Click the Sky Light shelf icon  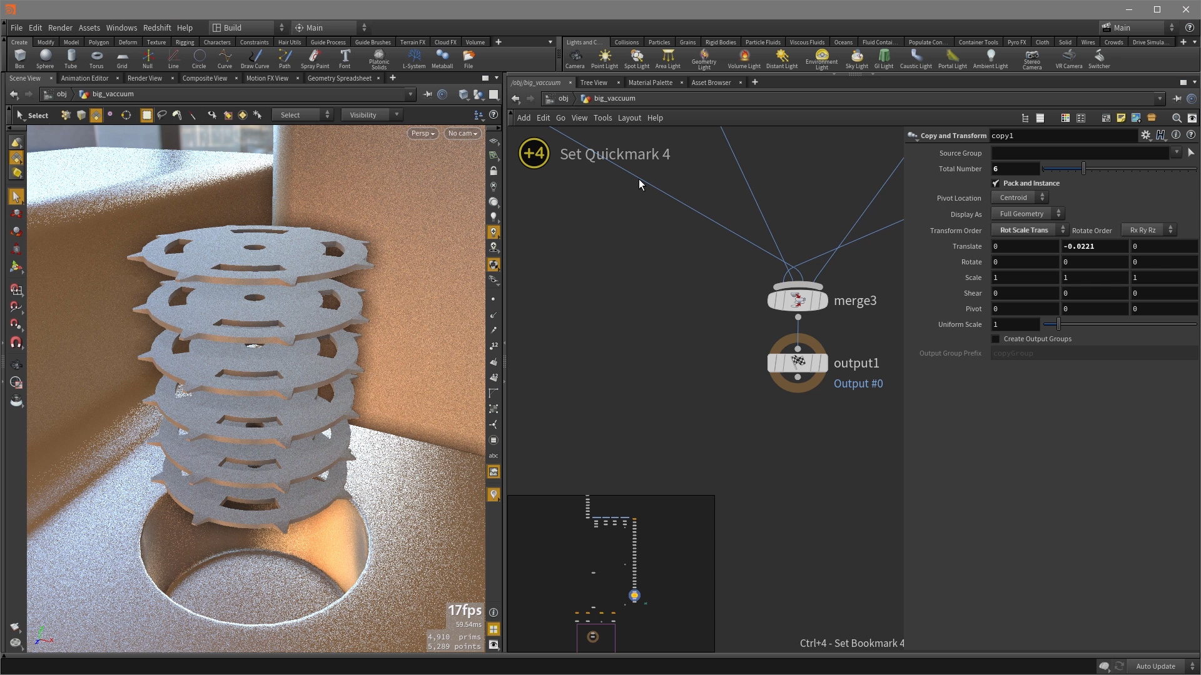click(x=856, y=58)
